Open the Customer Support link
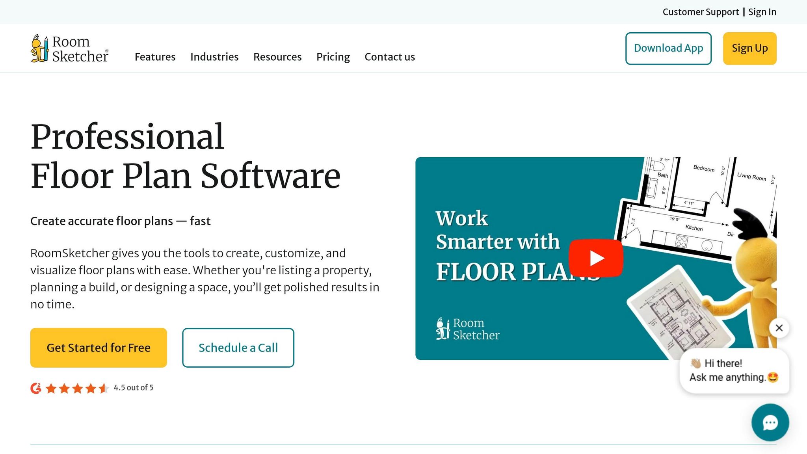The height and width of the screenshot is (454, 807). pyautogui.click(x=701, y=12)
